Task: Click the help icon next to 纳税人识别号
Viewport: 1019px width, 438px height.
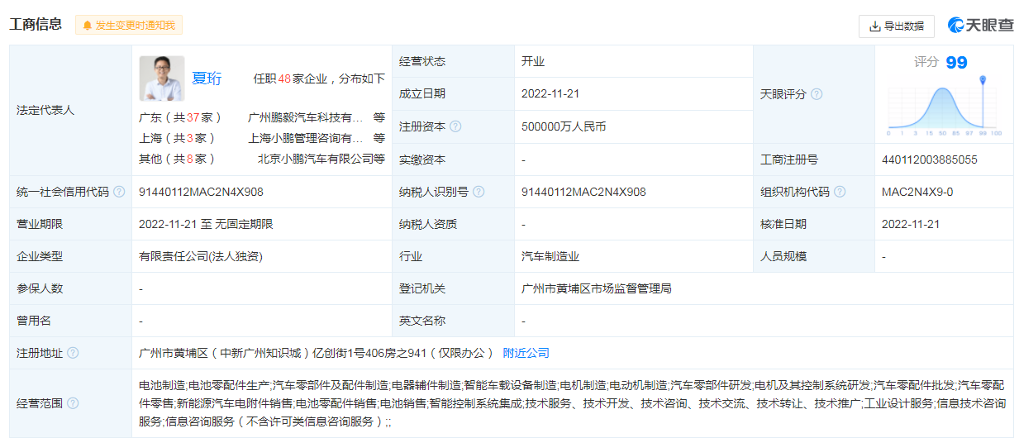Action: pos(479,192)
